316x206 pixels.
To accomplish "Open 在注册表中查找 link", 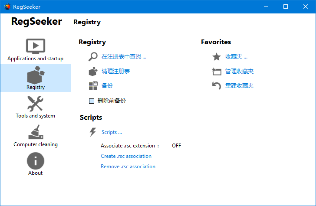I will pyautogui.click(x=124, y=56).
